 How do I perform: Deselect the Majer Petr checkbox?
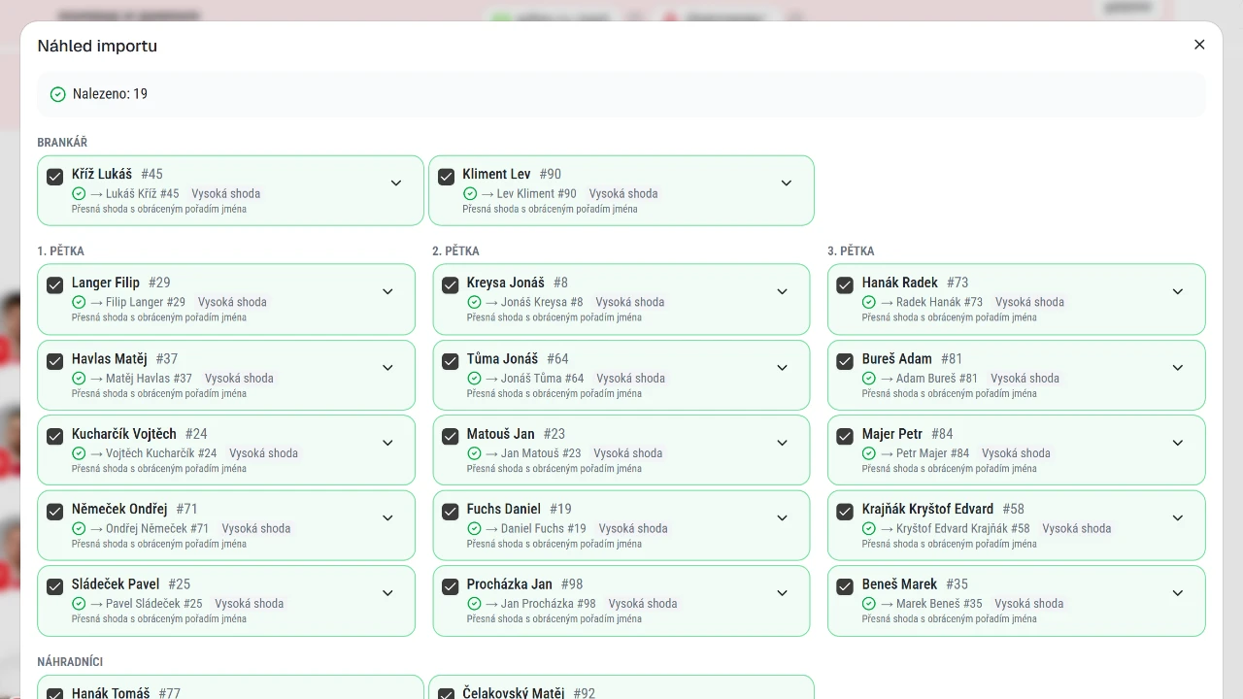846,436
